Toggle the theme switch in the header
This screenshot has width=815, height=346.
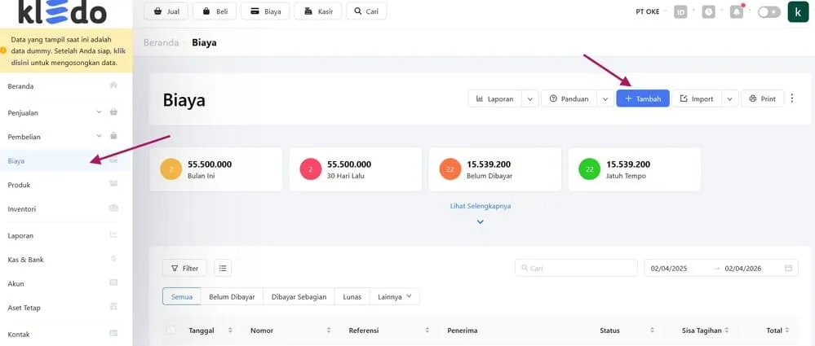(768, 12)
